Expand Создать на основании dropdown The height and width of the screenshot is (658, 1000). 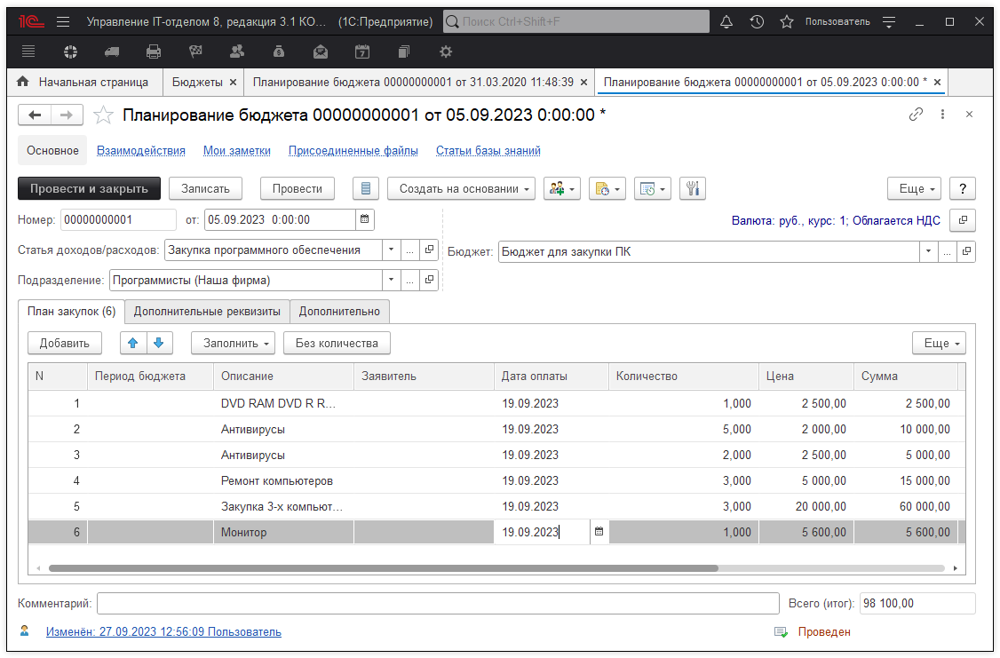(461, 188)
